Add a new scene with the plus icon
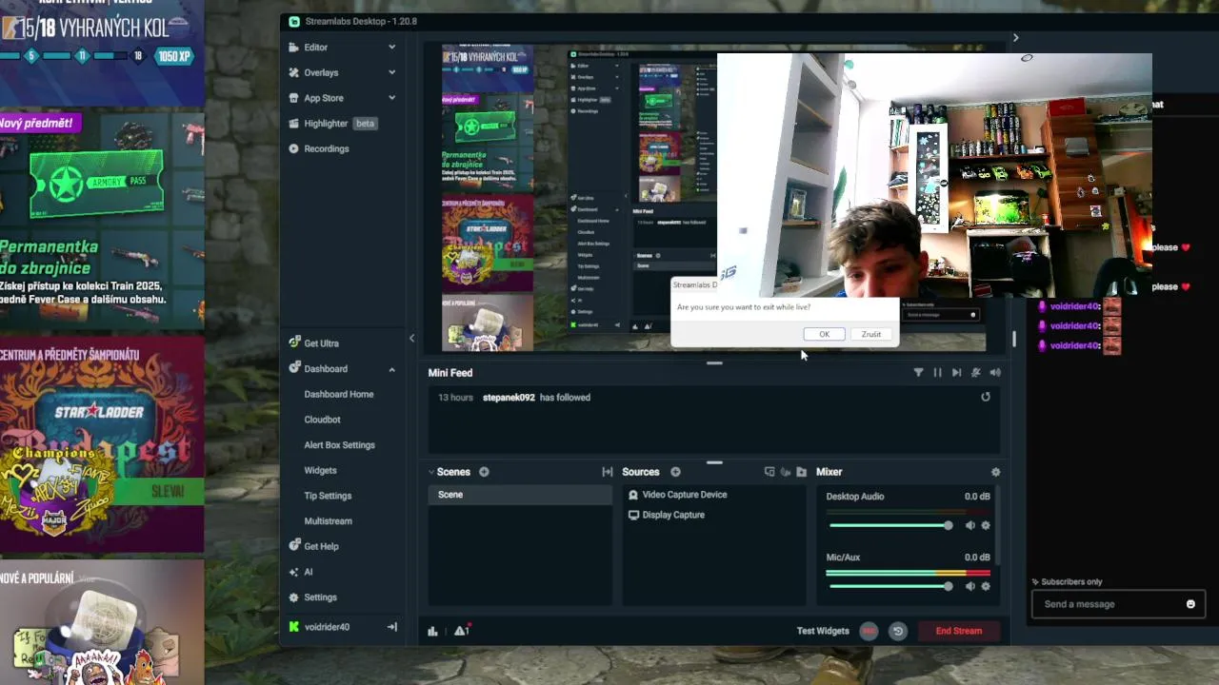1219x685 pixels. [484, 472]
